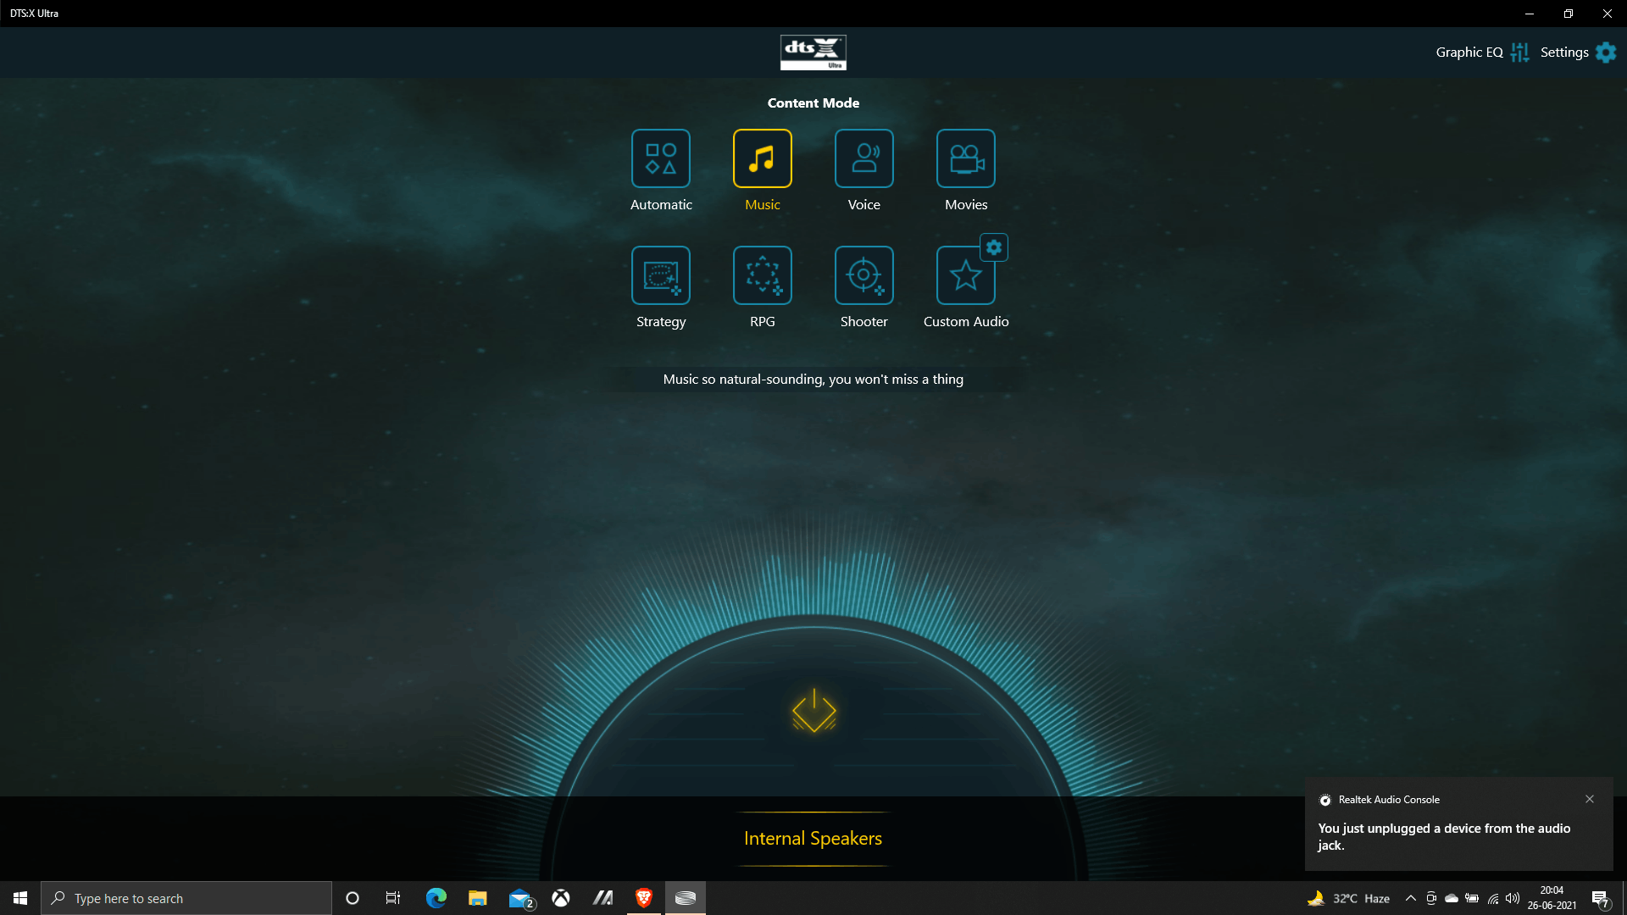The height and width of the screenshot is (915, 1627).
Task: Click the Meet Now tray icon
Action: pos(1431,898)
